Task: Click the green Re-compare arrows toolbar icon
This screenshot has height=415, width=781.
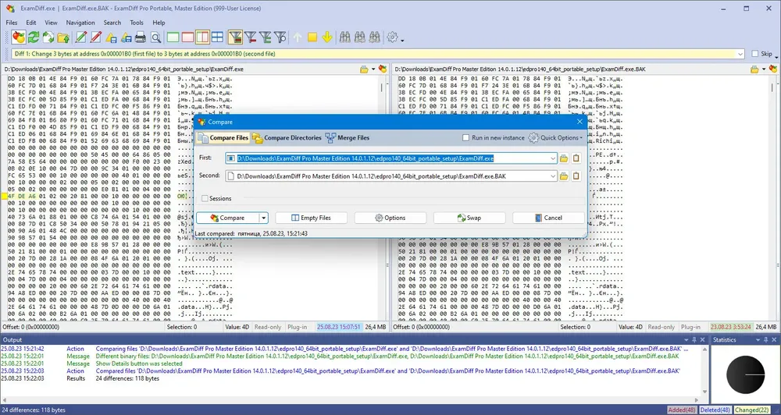Action: [x=34, y=37]
